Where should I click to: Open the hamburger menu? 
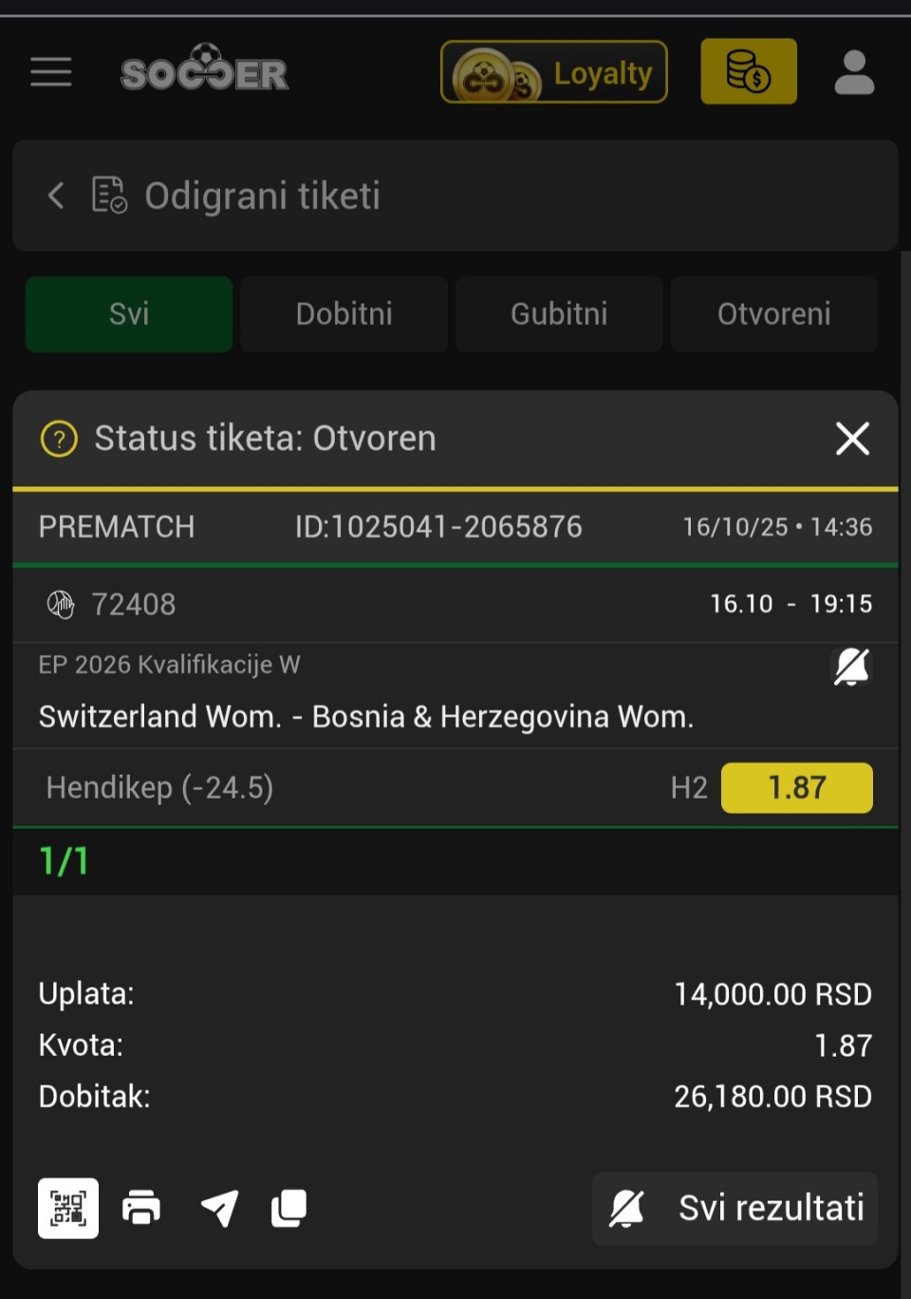click(51, 72)
